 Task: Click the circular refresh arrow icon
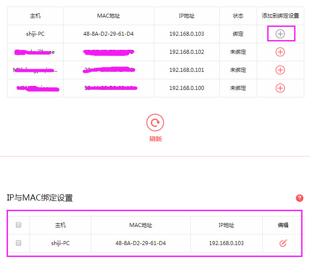155,123
